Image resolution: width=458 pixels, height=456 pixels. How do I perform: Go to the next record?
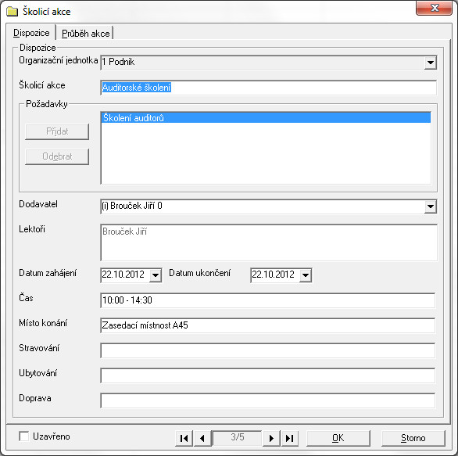[271, 438]
